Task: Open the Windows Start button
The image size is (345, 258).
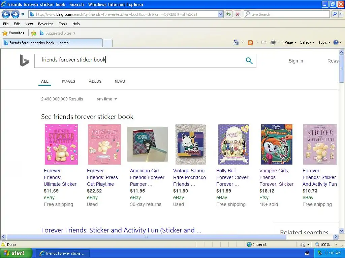Action: (x=16, y=253)
